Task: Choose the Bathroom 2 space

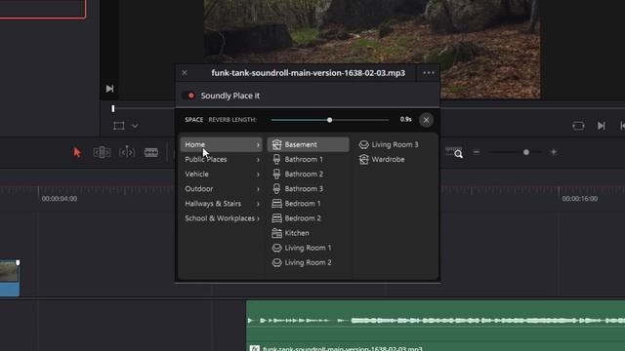Action: pyautogui.click(x=308, y=174)
